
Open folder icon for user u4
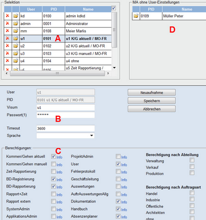(x=16, y=61)
